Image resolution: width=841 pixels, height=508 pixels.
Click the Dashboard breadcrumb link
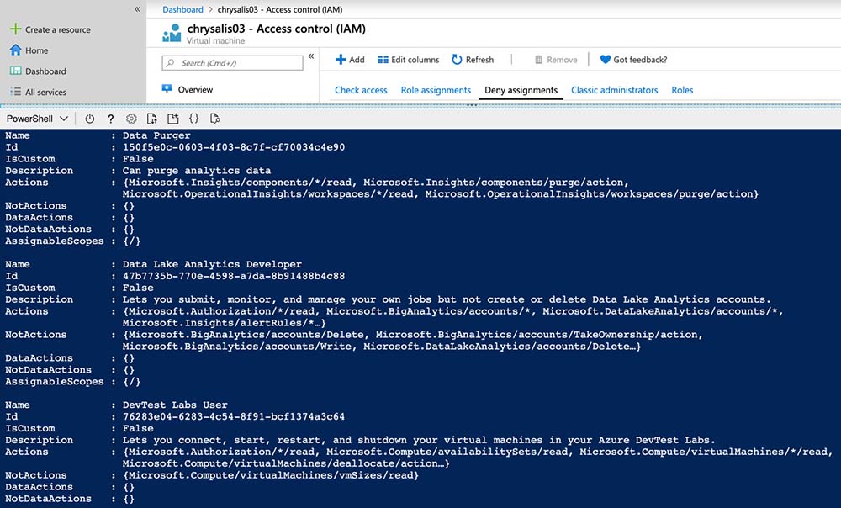[x=182, y=9]
